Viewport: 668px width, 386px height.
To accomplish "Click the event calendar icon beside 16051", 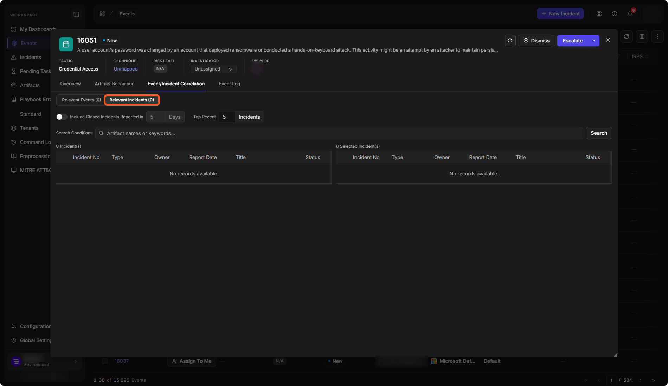I will pyautogui.click(x=66, y=44).
